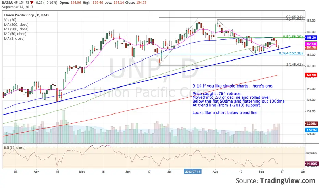Click the 154.75 last price tag
Image resolution: width=319 pixels, height=188 pixels.
(x=311, y=48)
